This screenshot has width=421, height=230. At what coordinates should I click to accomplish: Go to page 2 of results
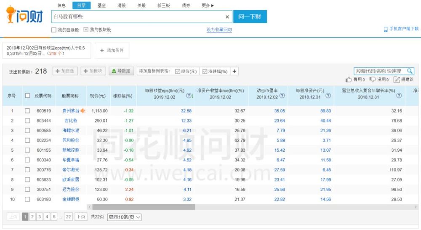tap(32, 217)
